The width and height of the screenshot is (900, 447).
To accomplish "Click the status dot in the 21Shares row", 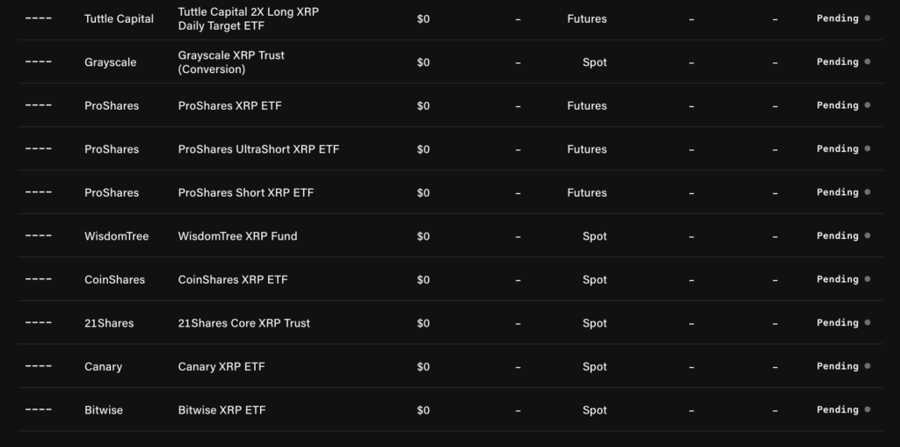I will (x=867, y=322).
